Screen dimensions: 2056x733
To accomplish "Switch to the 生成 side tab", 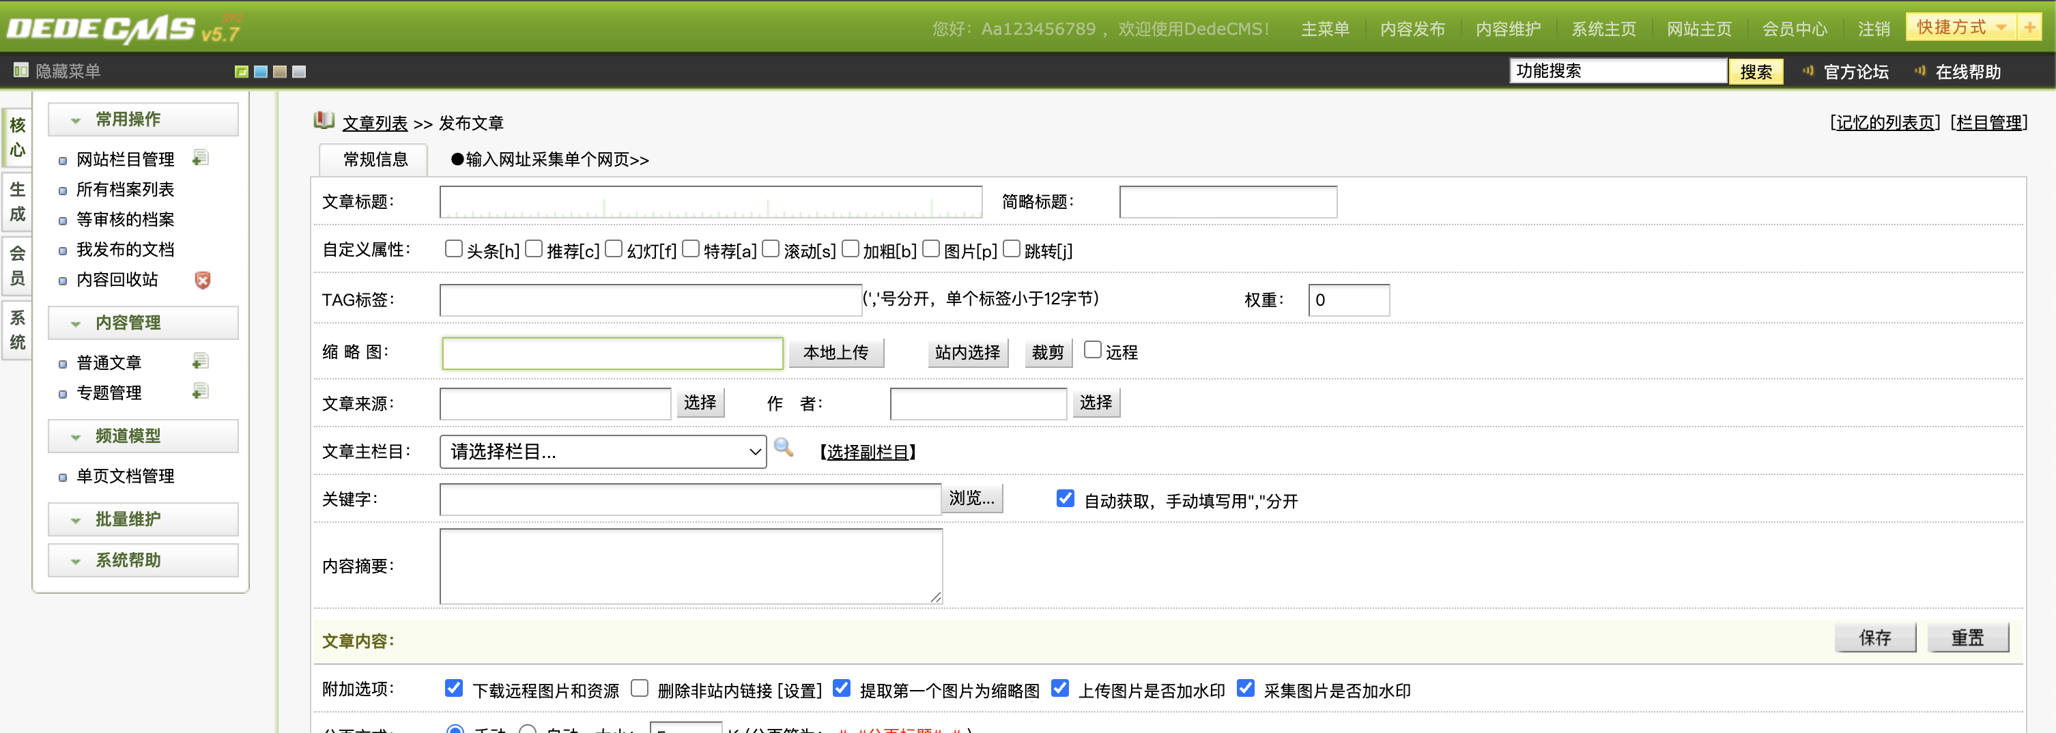I will [x=18, y=202].
